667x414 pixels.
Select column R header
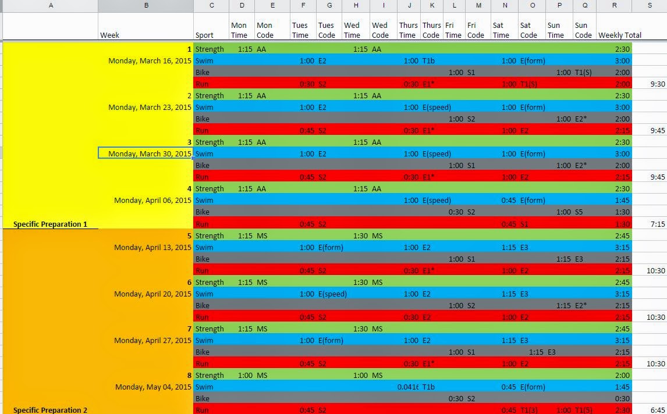pyautogui.click(x=614, y=6)
